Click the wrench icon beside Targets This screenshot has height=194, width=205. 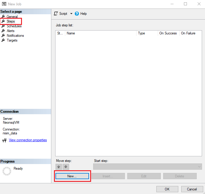(3, 40)
